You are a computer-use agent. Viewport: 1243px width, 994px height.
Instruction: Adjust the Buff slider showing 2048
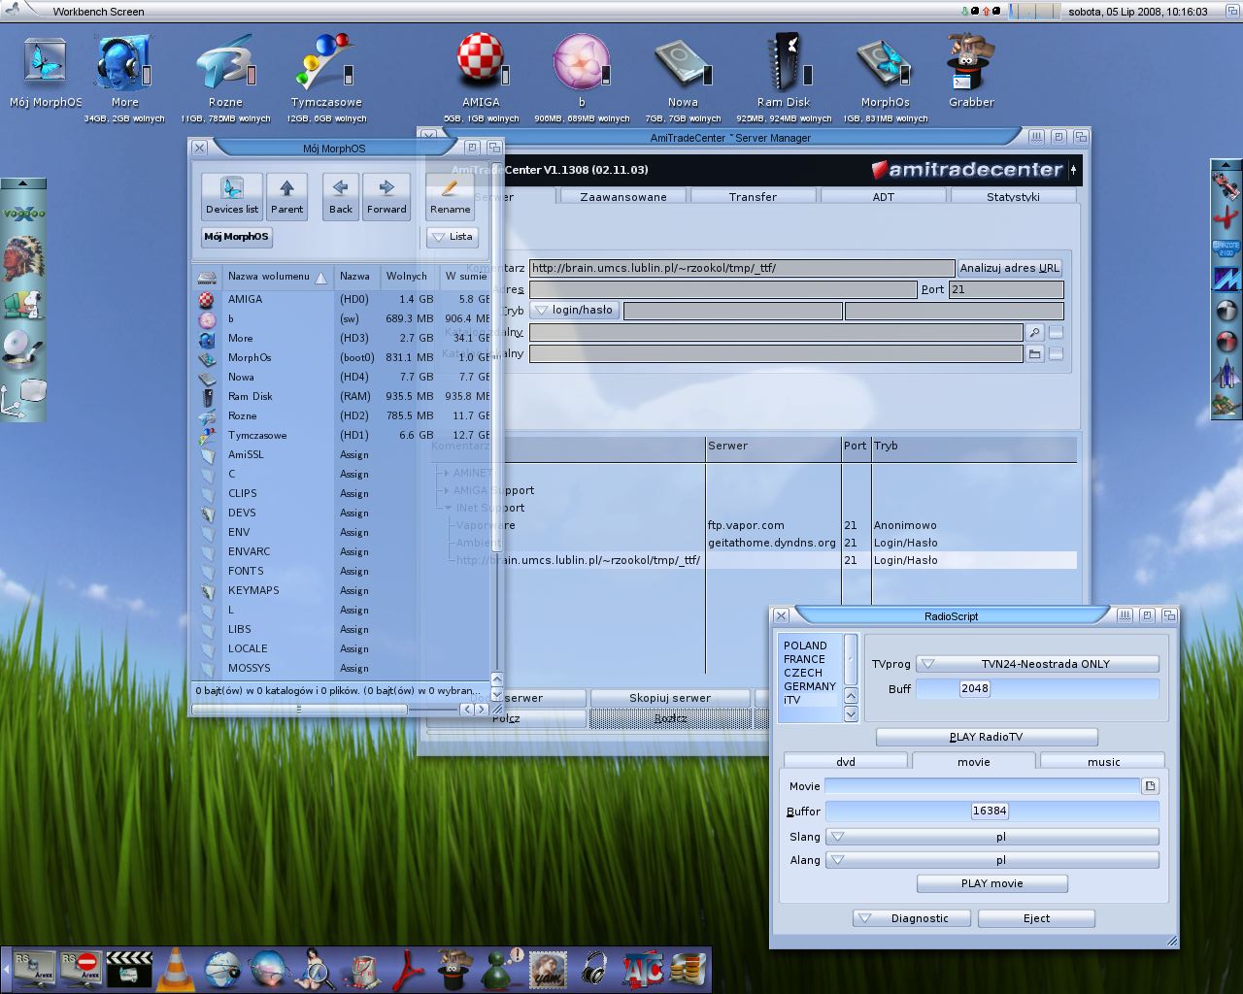(x=1037, y=688)
